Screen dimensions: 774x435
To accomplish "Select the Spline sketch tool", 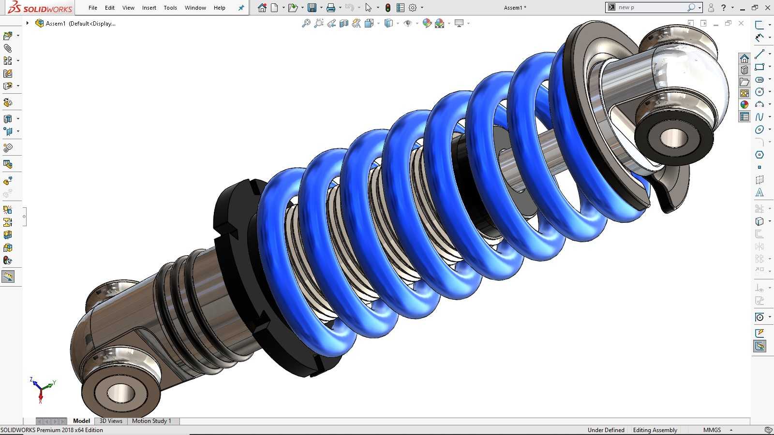I will [759, 117].
